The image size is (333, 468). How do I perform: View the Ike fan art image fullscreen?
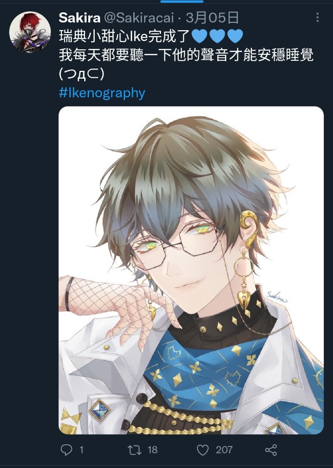click(x=191, y=270)
